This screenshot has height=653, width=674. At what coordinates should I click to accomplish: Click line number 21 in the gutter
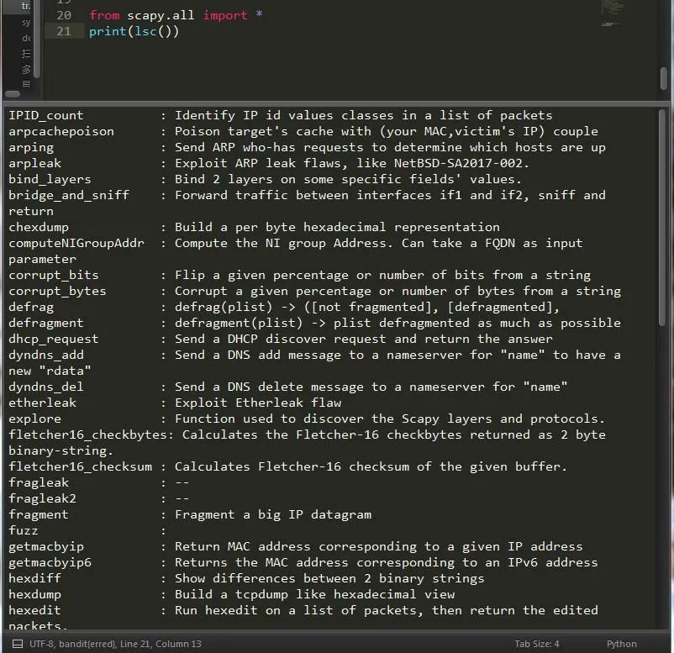[64, 31]
